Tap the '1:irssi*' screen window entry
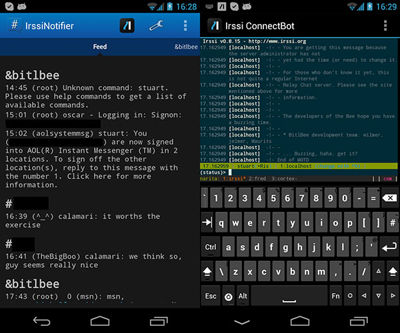 [x=234, y=178]
